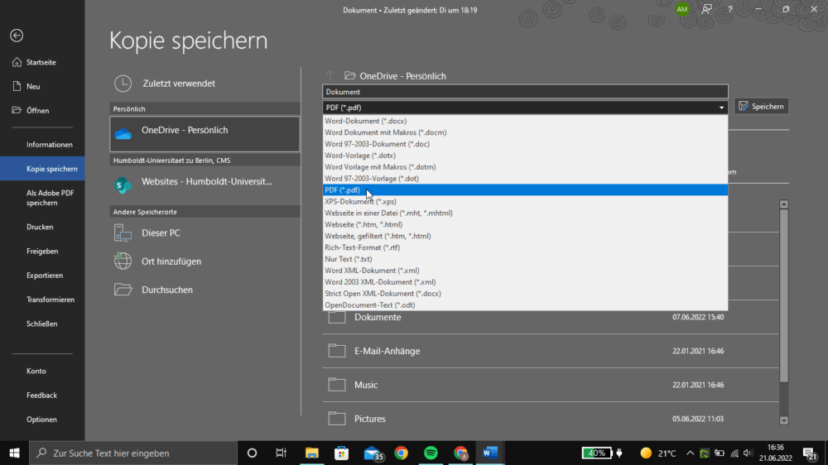Open Spotify from the taskbar
The image size is (828, 465).
[x=431, y=453]
